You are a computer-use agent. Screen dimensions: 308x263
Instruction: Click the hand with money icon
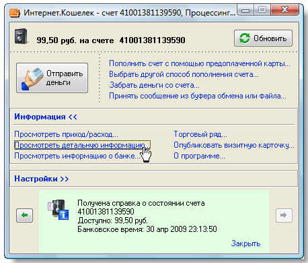click(32, 79)
